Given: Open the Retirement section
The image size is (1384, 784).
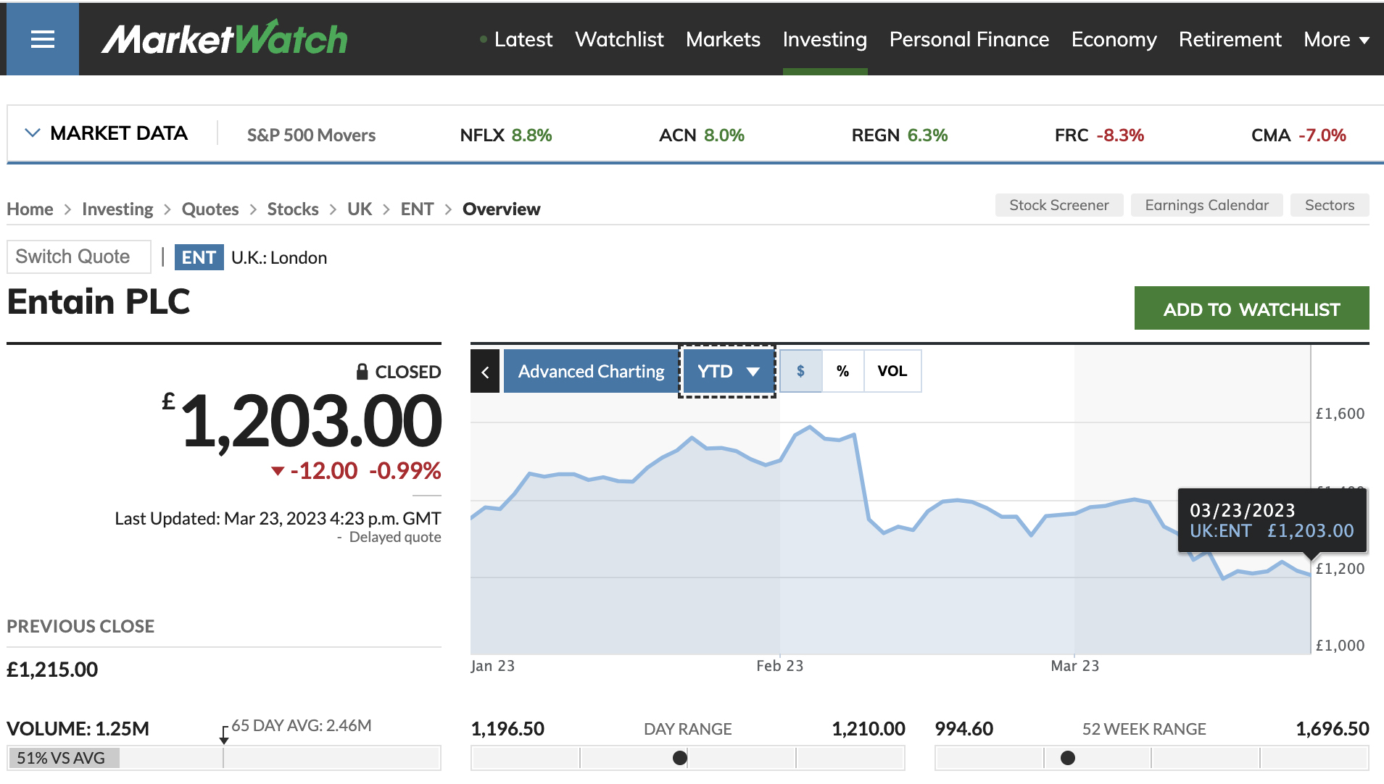Looking at the screenshot, I should (1230, 39).
